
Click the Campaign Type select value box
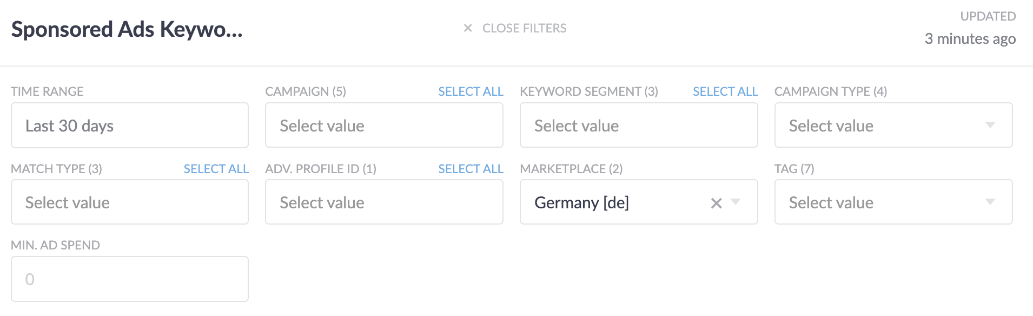[x=893, y=126]
